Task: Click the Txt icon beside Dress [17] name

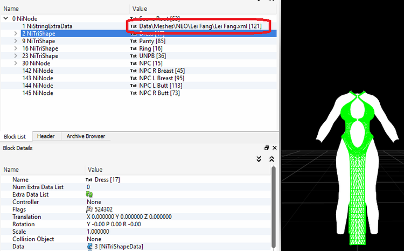Action: [89, 180]
